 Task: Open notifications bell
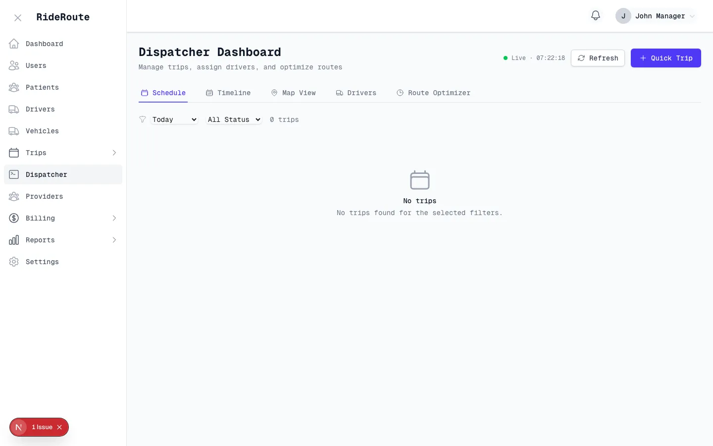click(x=596, y=16)
